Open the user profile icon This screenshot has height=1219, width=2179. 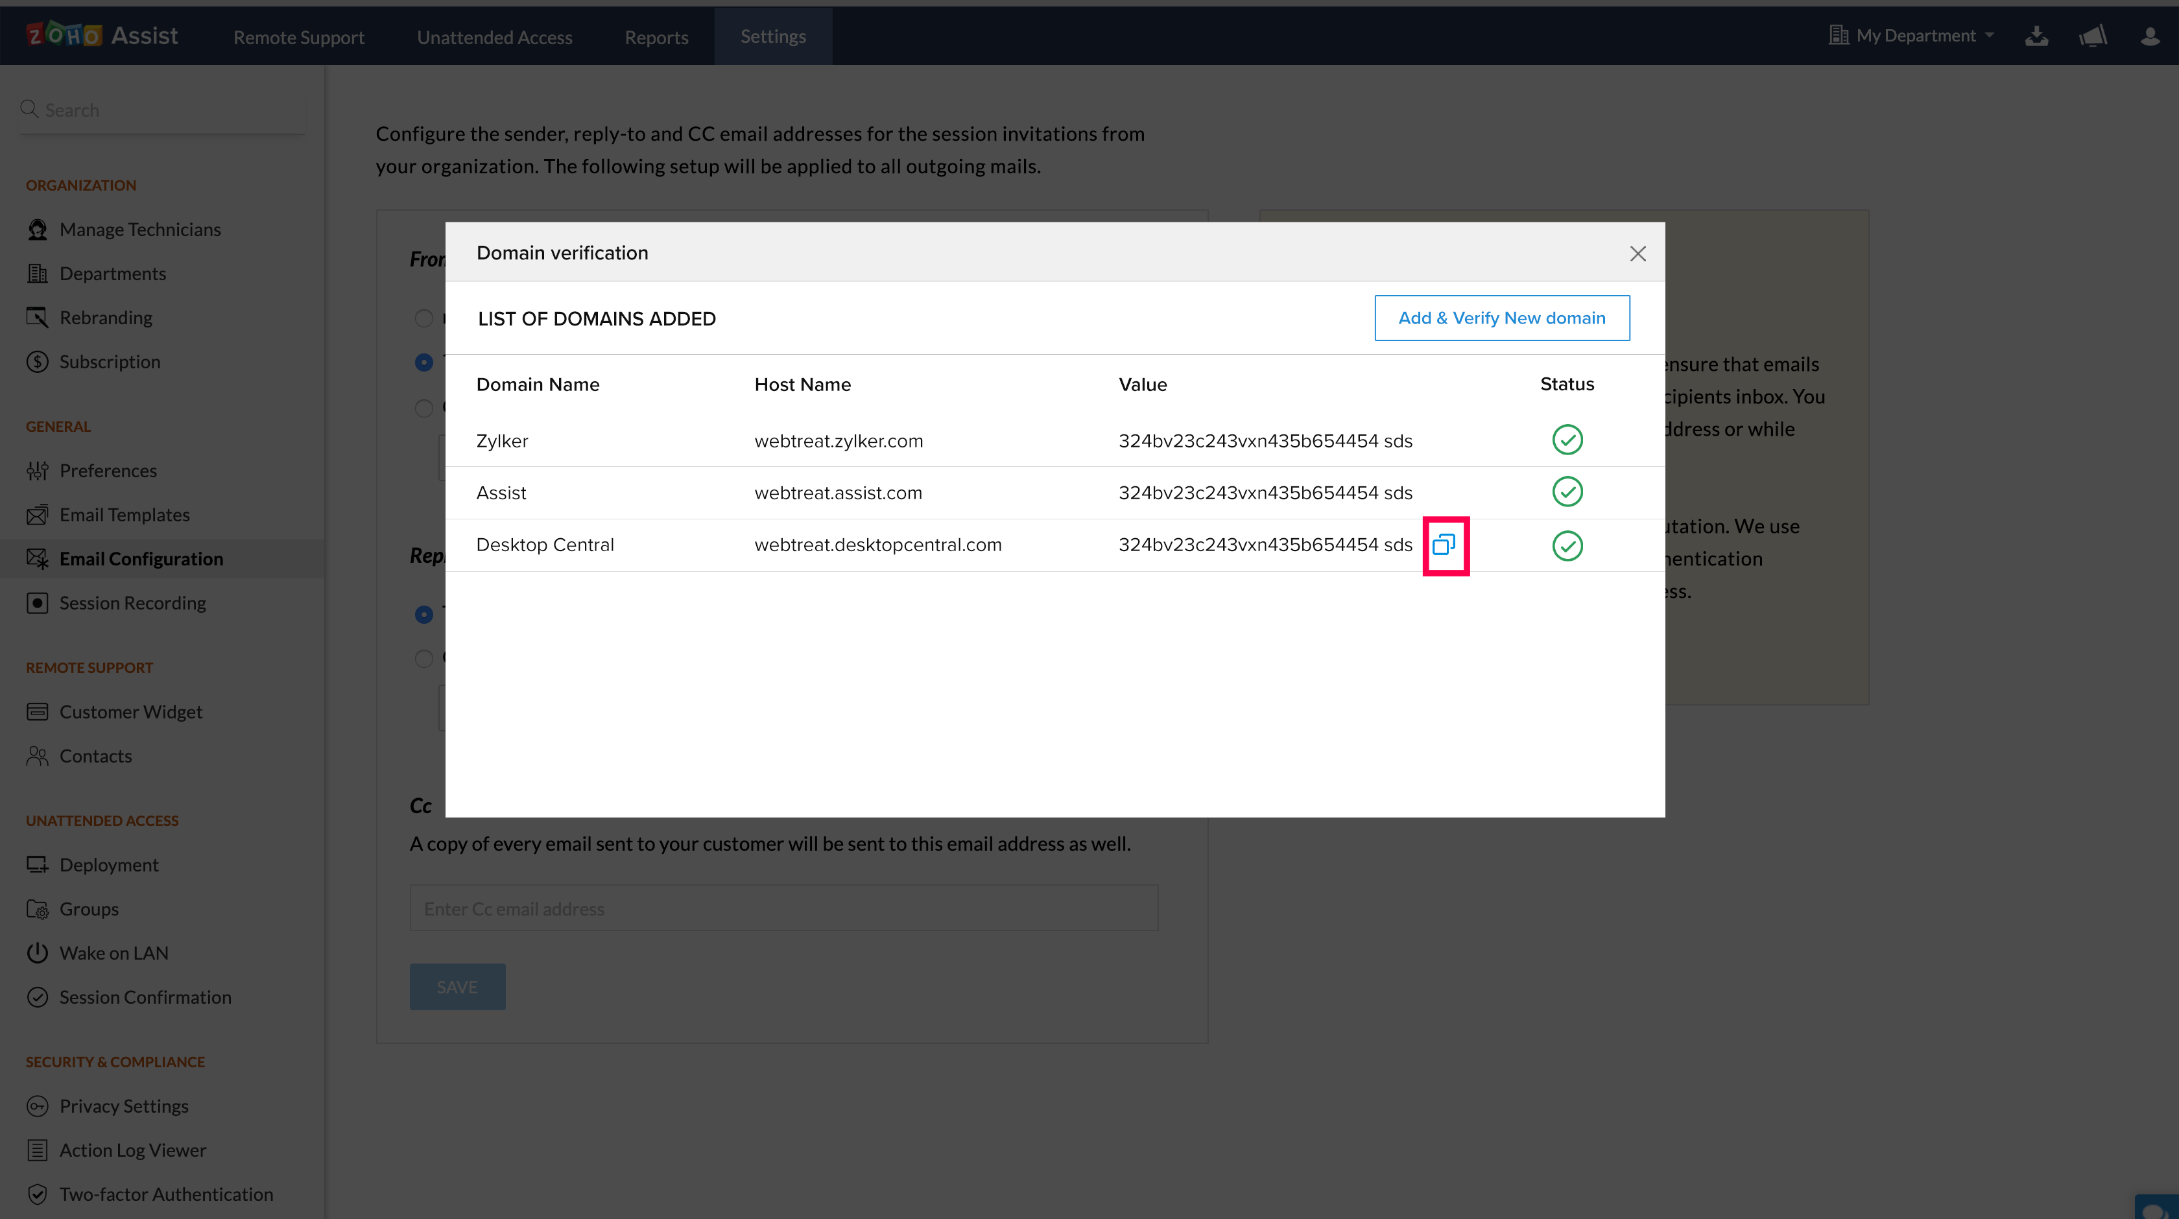(2149, 36)
